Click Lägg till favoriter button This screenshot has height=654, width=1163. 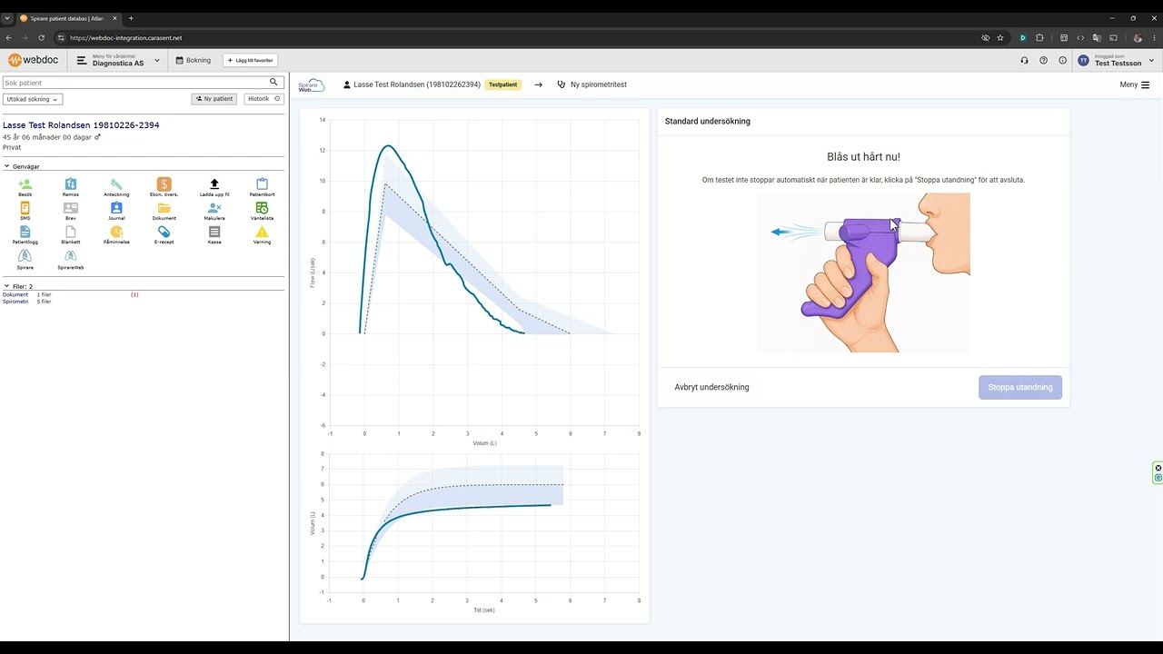click(x=250, y=61)
